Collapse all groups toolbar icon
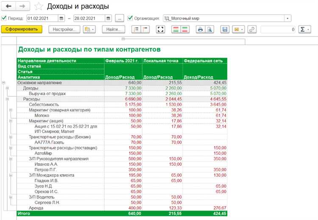 [x=145, y=29]
